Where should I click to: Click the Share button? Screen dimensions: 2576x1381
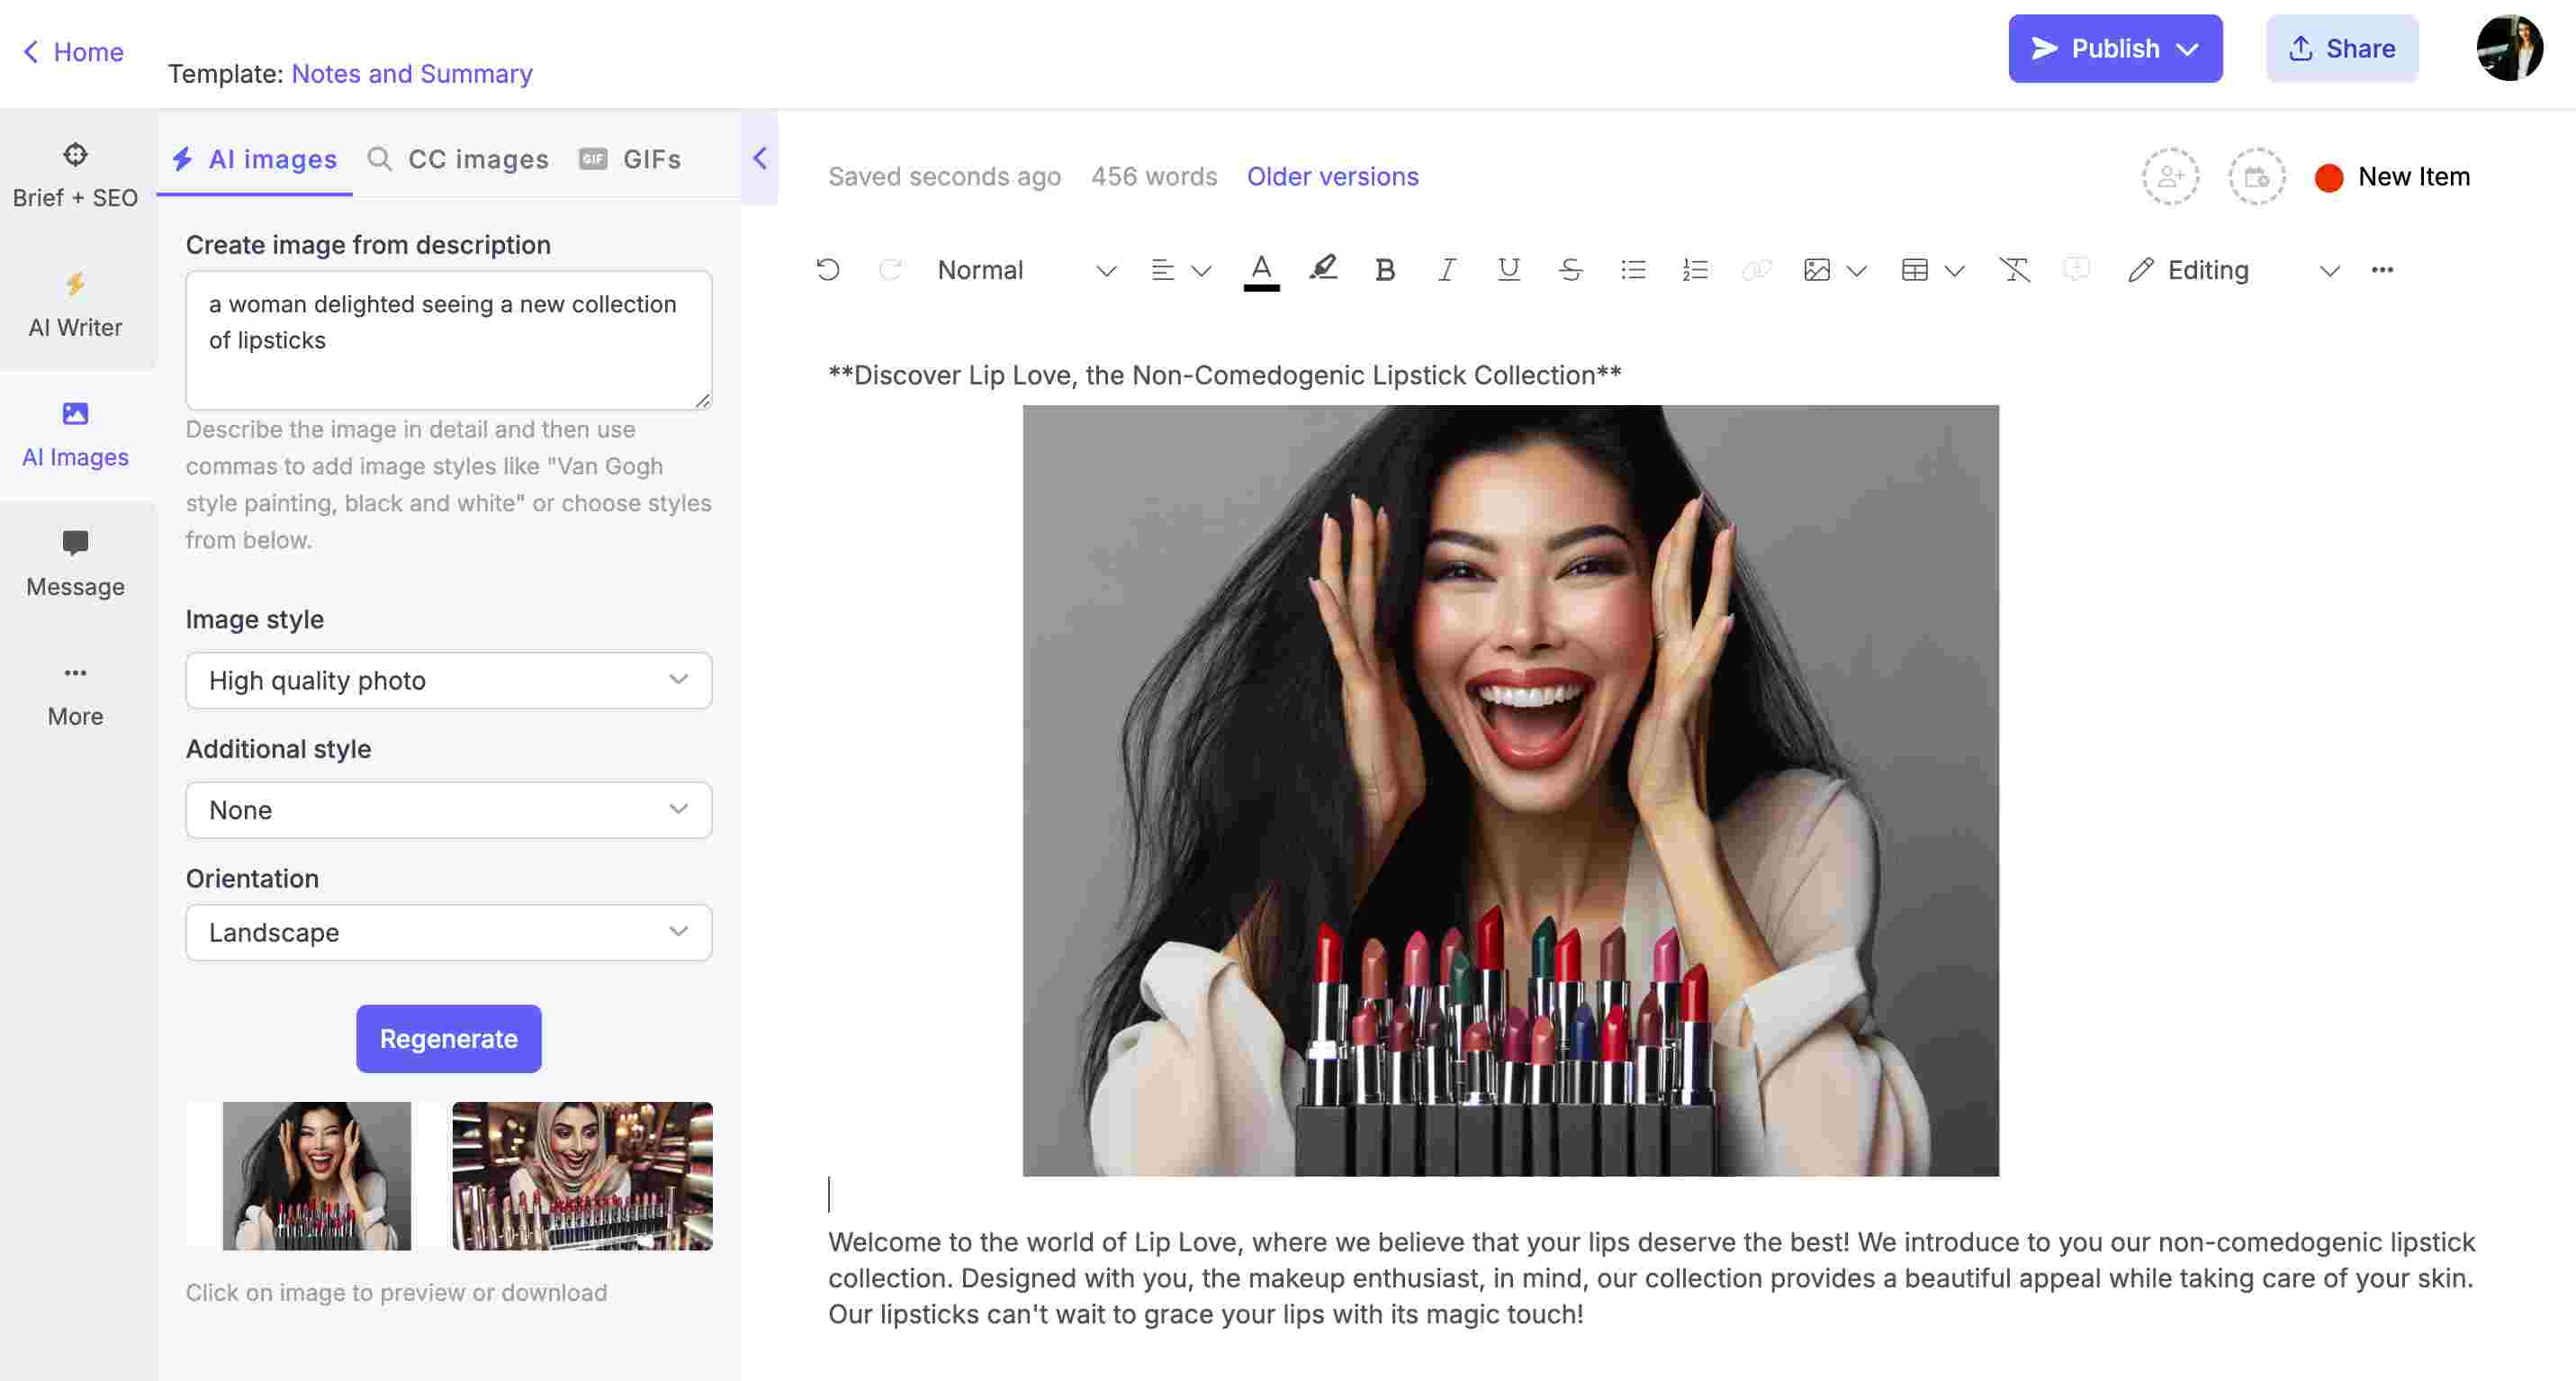tap(2342, 48)
